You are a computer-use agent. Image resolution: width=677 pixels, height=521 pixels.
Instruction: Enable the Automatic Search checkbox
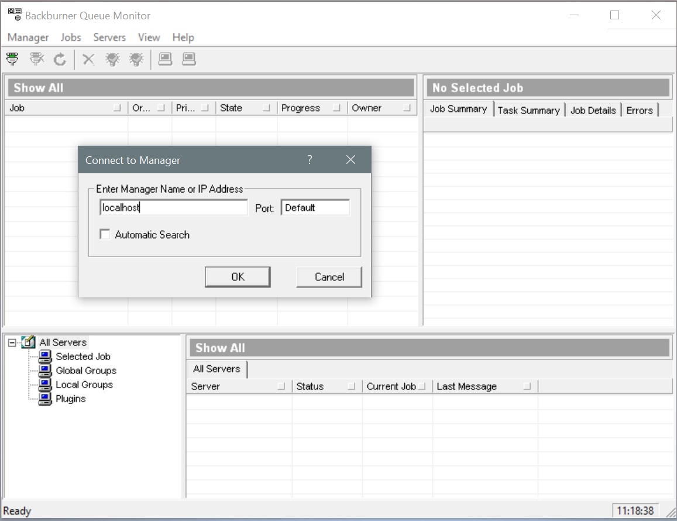[105, 234]
